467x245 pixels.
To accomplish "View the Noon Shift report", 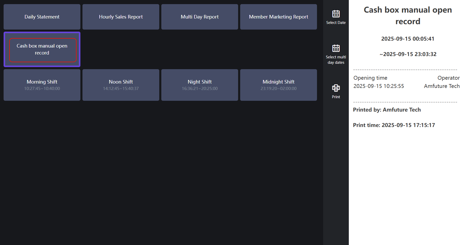I will [x=121, y=85].
